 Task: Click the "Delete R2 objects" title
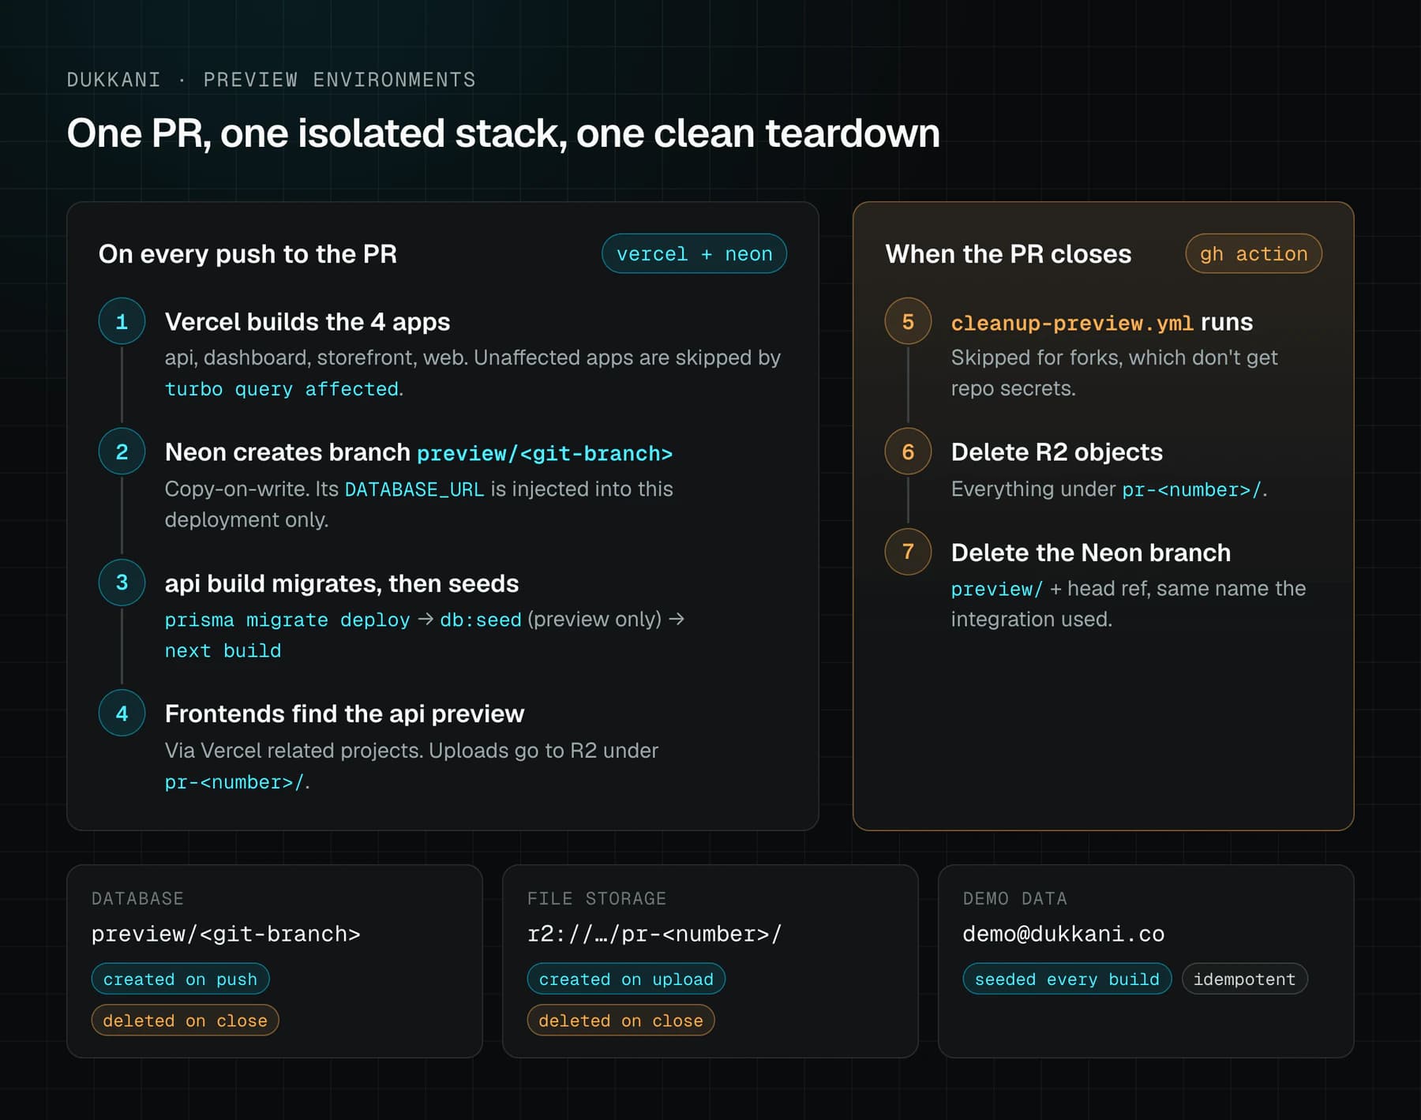[1056, 452]
